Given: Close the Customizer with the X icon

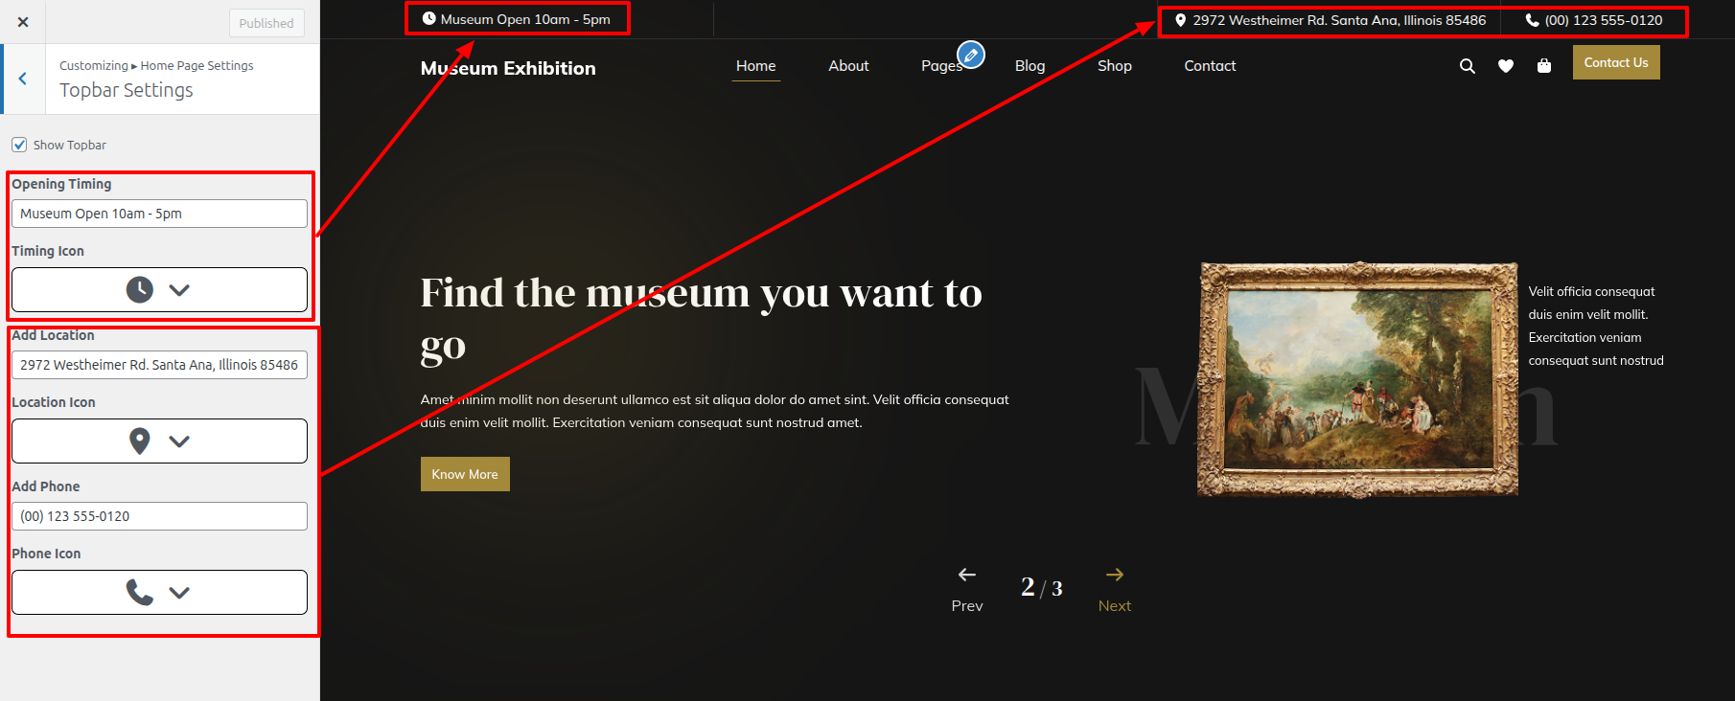Looking at the screenshot, I should (x=23, y=22).
